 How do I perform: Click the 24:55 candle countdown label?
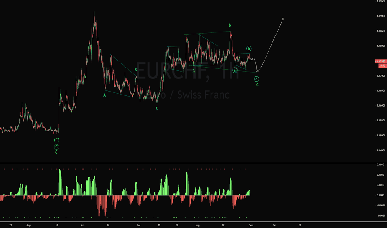[x=382, y=65]
